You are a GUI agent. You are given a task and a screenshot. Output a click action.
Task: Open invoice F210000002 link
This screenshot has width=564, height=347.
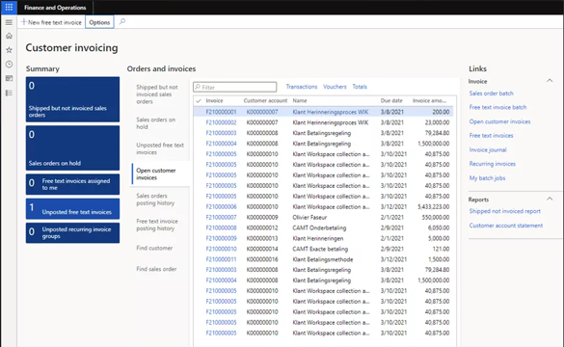221,122
